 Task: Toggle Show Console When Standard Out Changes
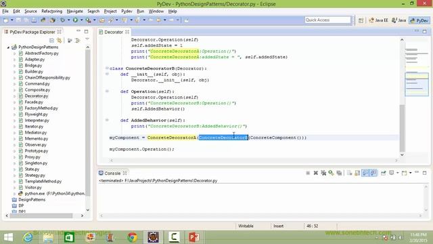click(365, 173)
